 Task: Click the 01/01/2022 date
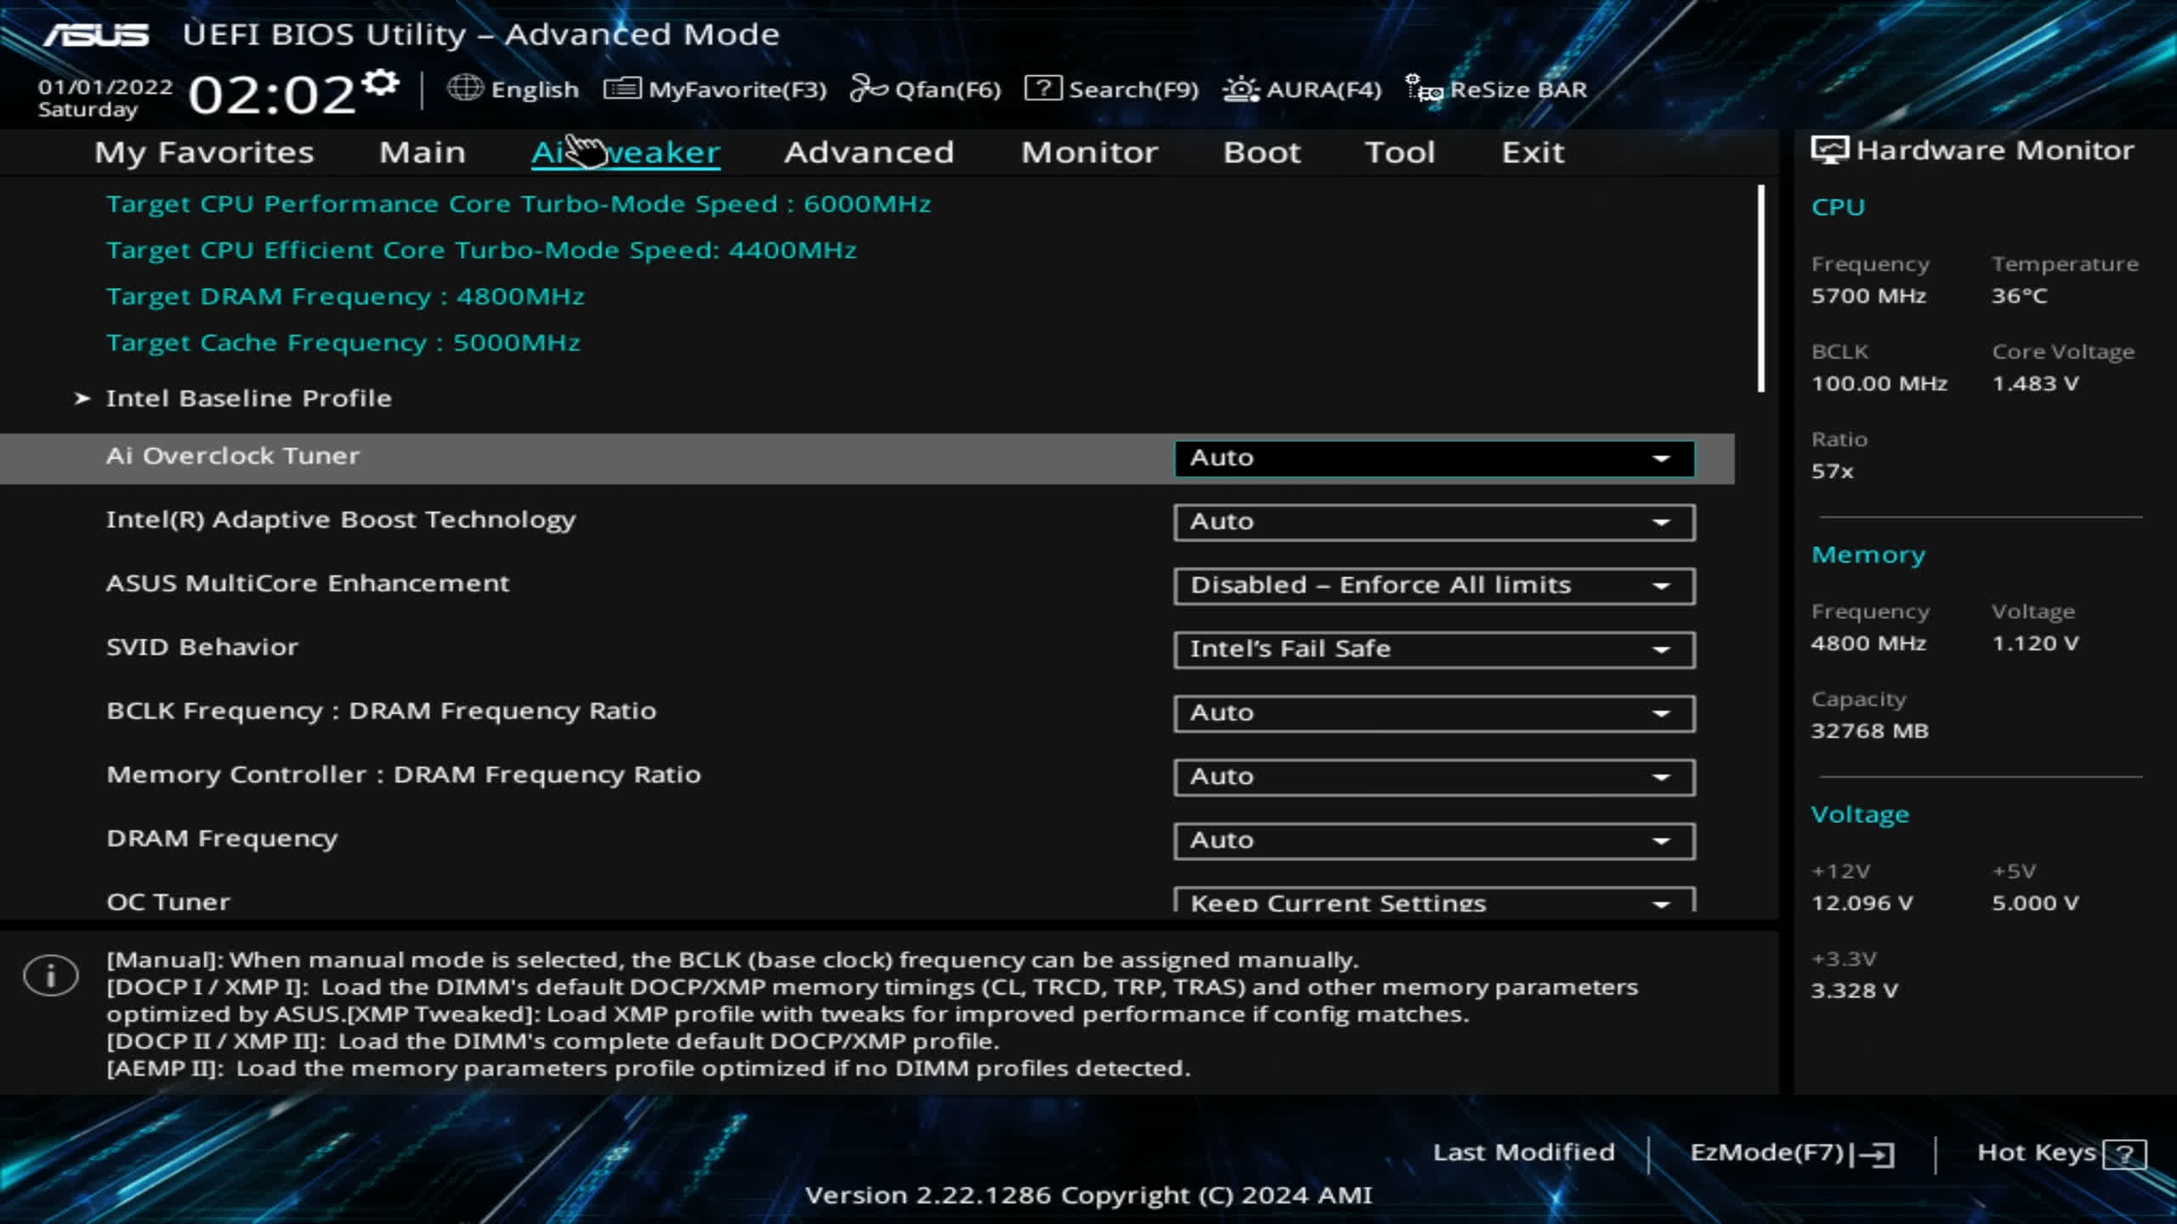(x=105, y=87)
